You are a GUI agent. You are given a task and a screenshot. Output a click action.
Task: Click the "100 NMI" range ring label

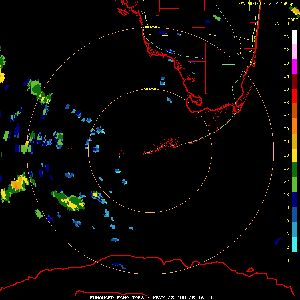click(150, 27)
